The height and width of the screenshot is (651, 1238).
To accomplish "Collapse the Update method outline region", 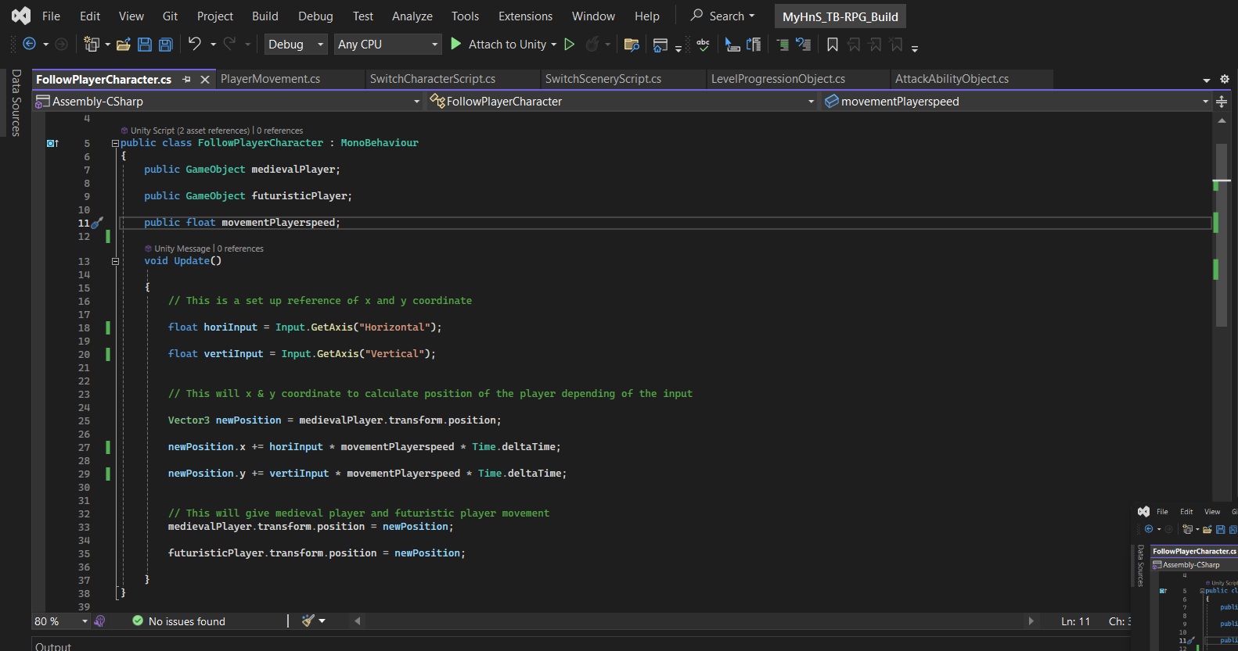I will coord(115,262).
